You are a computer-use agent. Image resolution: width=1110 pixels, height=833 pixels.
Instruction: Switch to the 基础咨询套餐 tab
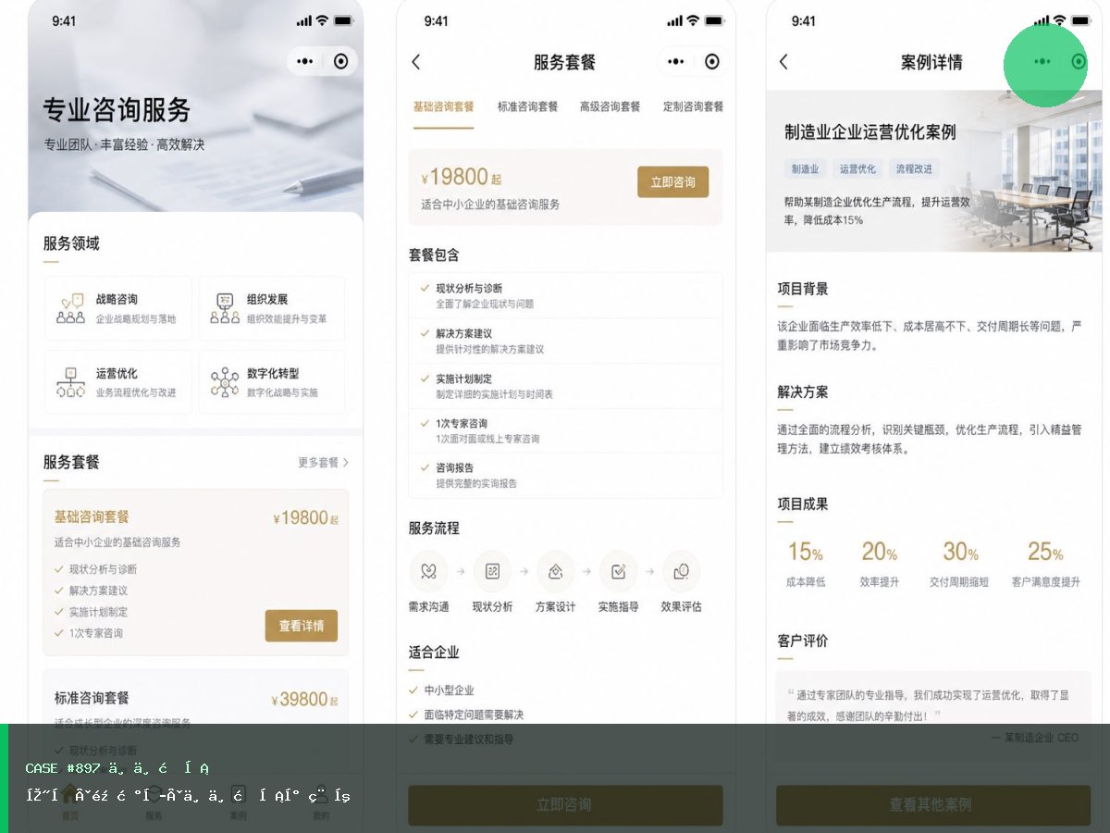click(x=443, y=106)
